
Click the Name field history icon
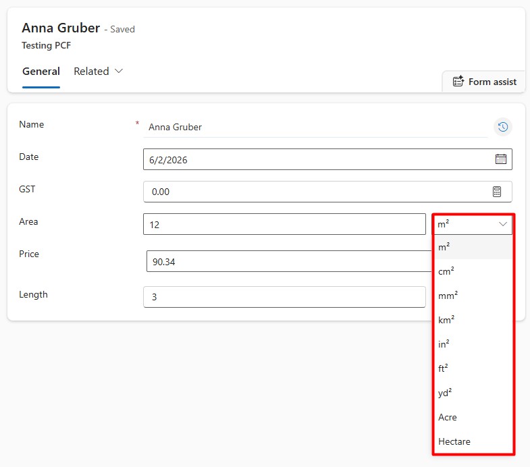coord(503,127)
